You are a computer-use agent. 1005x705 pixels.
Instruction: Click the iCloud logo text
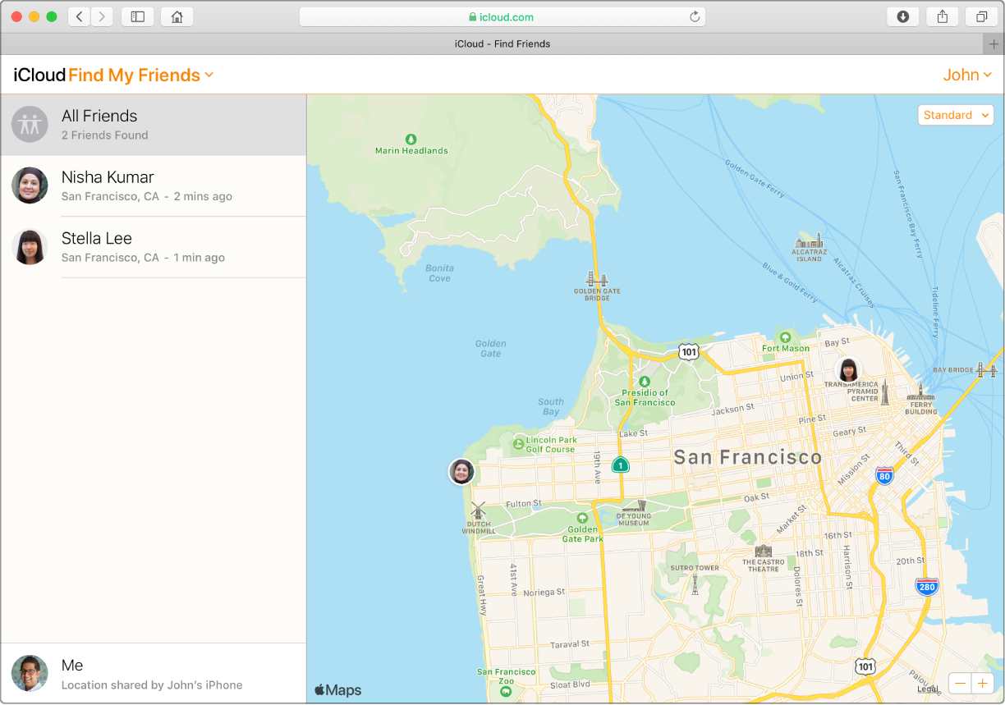(39, 76)
